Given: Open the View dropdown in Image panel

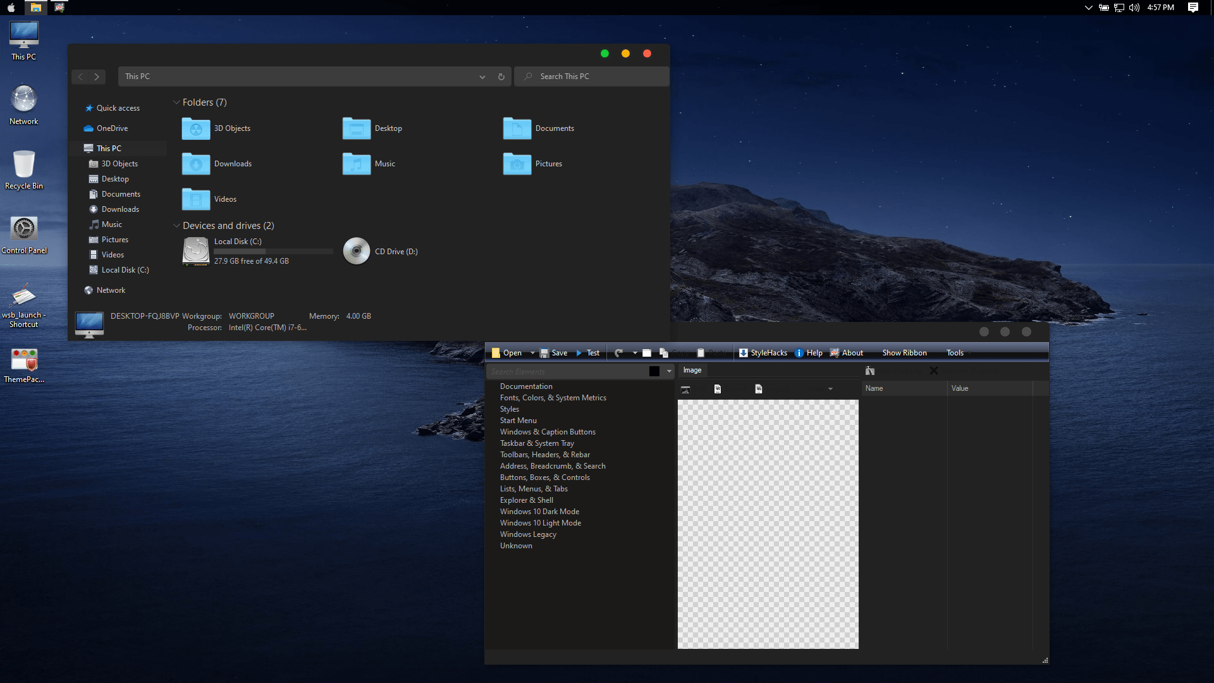Looking at the screenshot, I should [x=830, y=389].
